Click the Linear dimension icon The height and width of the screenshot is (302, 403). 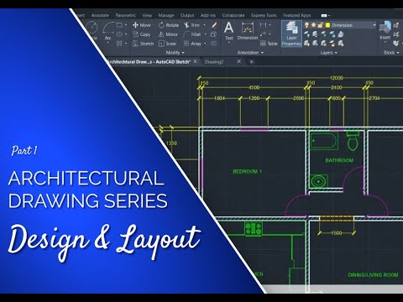pos(263,25)
